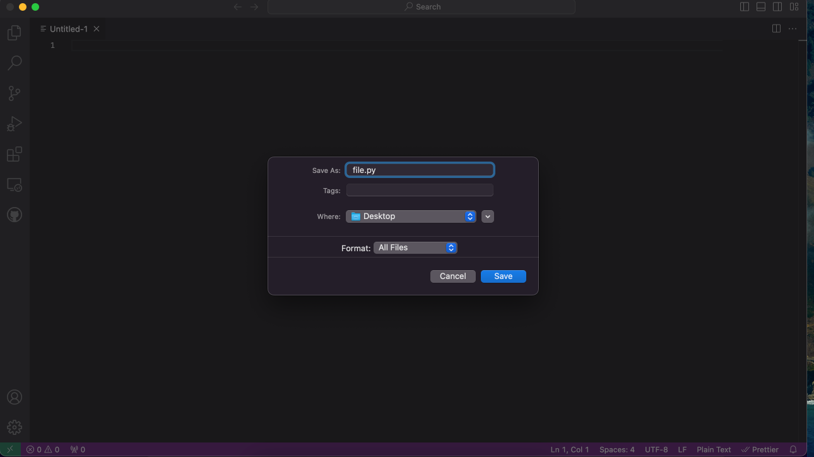Toggle the primary side bar layout button
The image size is (814, 457).
tap(745, 7)
